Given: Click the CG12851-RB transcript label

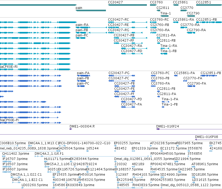Looking at the screenshot, I should (x=206, y=20).
